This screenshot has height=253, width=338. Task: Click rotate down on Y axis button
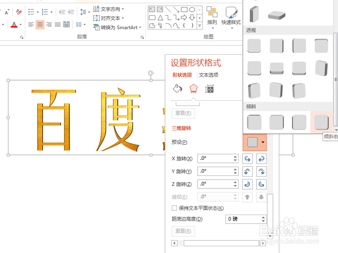[261, 172]
